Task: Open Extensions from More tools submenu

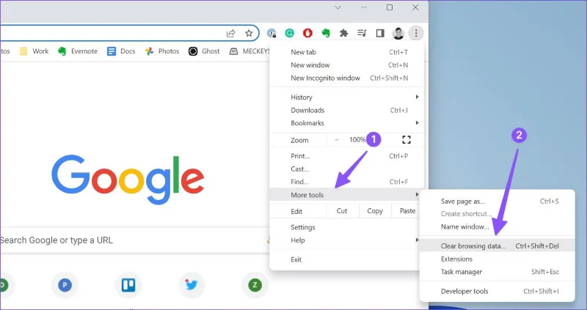Action: tap(497, 259)
